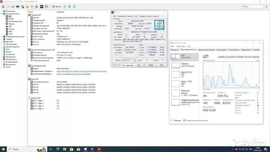Expand the Дисплей tree node

(x=1, y=42)
